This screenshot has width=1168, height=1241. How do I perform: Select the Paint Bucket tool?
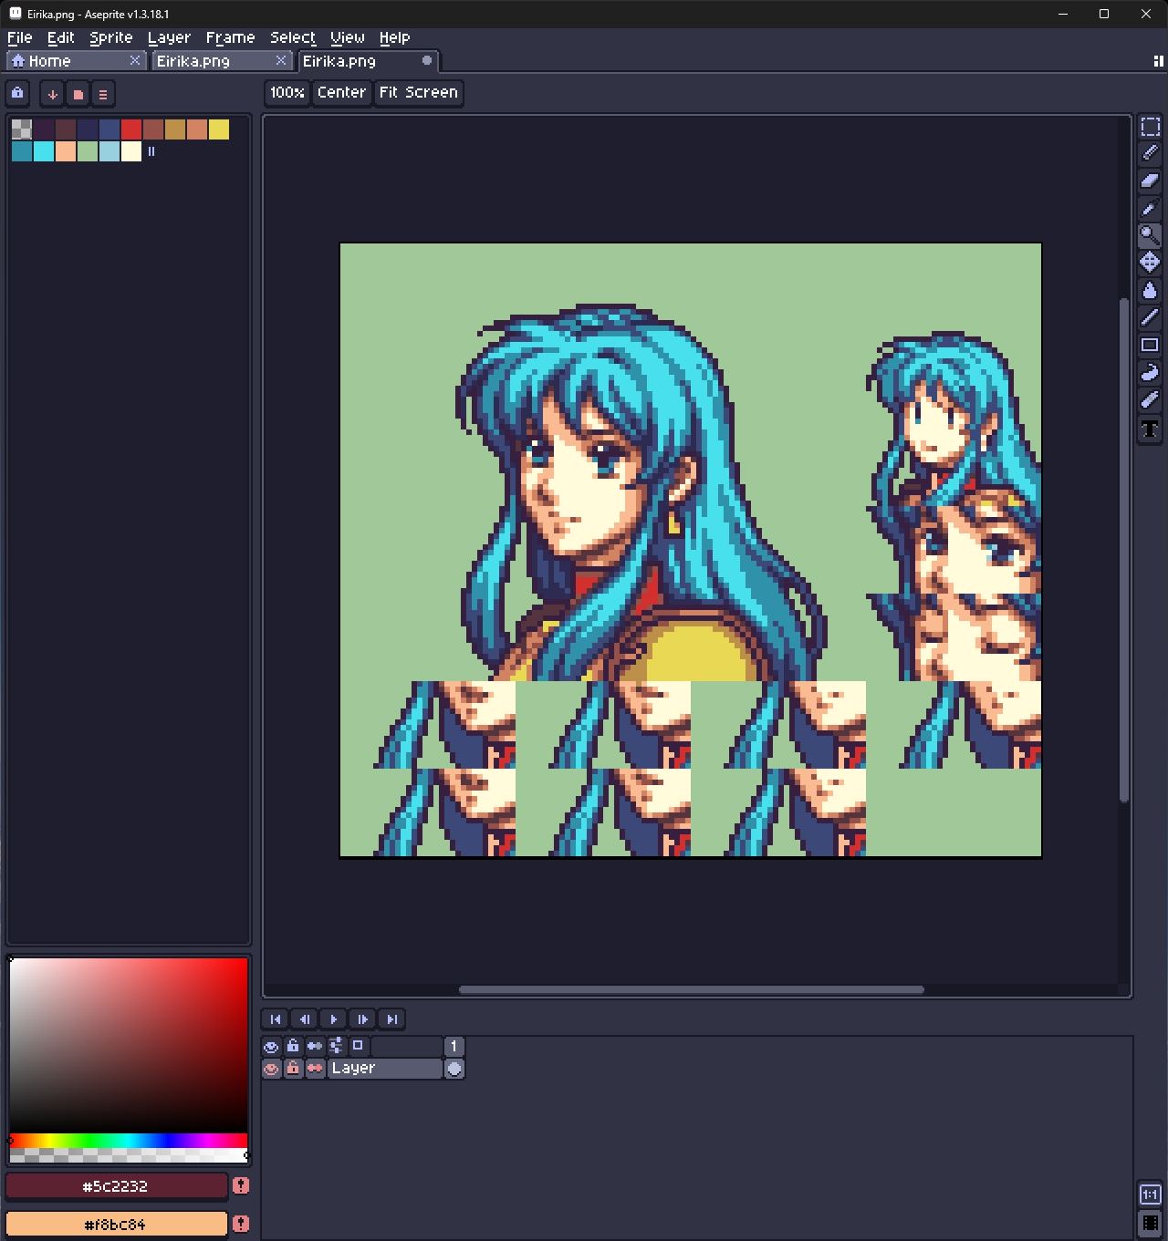1150,290
